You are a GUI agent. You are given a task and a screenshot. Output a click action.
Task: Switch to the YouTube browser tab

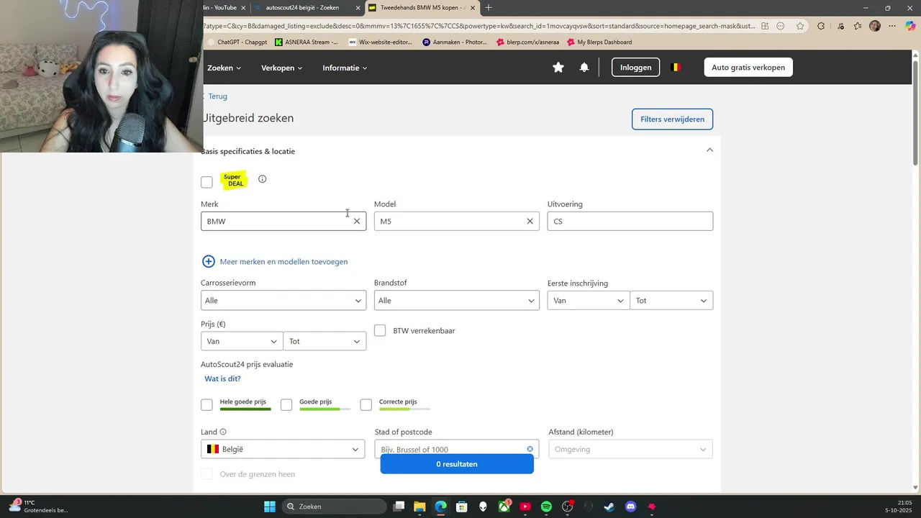click(227, 8)
